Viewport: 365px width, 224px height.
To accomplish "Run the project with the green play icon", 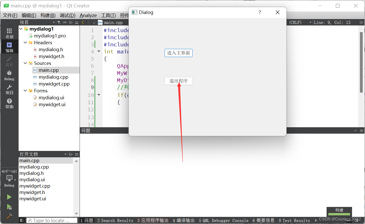I will tap(9, 197).
